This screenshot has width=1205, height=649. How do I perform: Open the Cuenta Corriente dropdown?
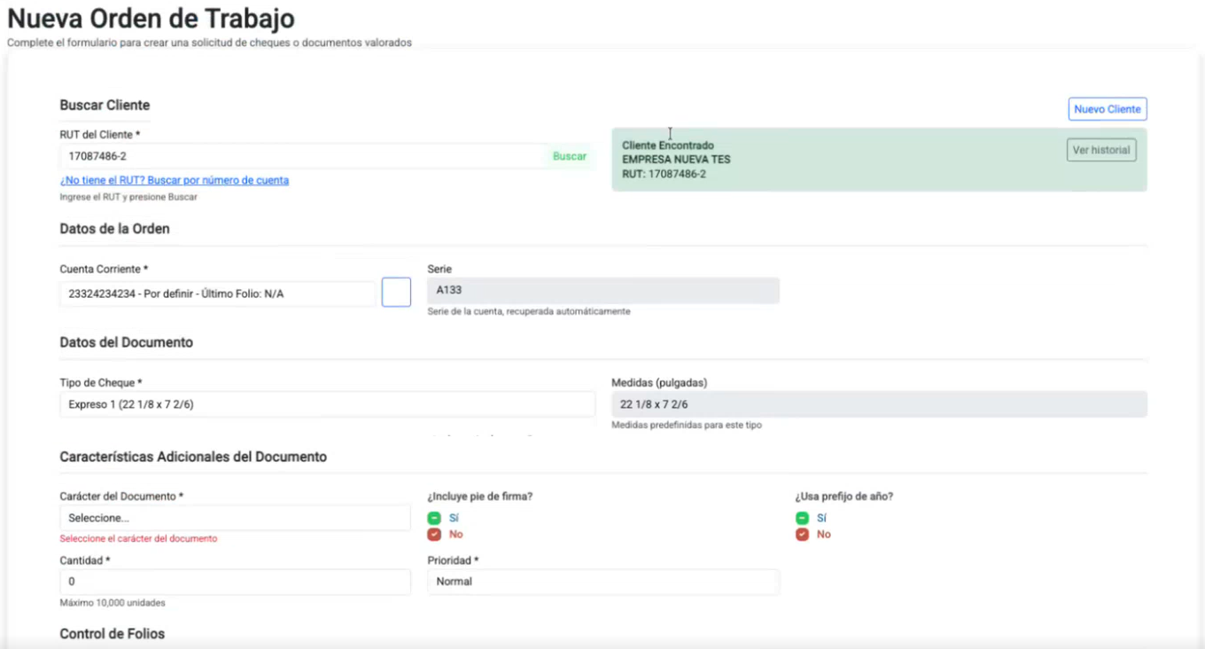pyautogui.click(x=218, y=293)
